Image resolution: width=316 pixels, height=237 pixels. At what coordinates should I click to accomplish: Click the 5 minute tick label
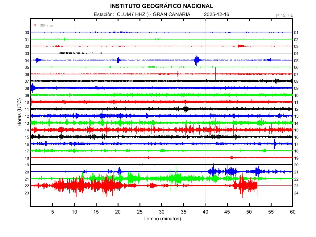coord(52,212)
